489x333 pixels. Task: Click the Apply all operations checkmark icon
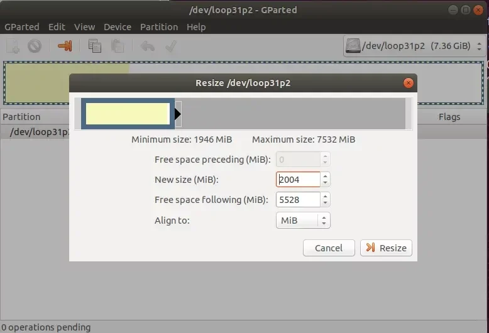(x=171, y=46)
